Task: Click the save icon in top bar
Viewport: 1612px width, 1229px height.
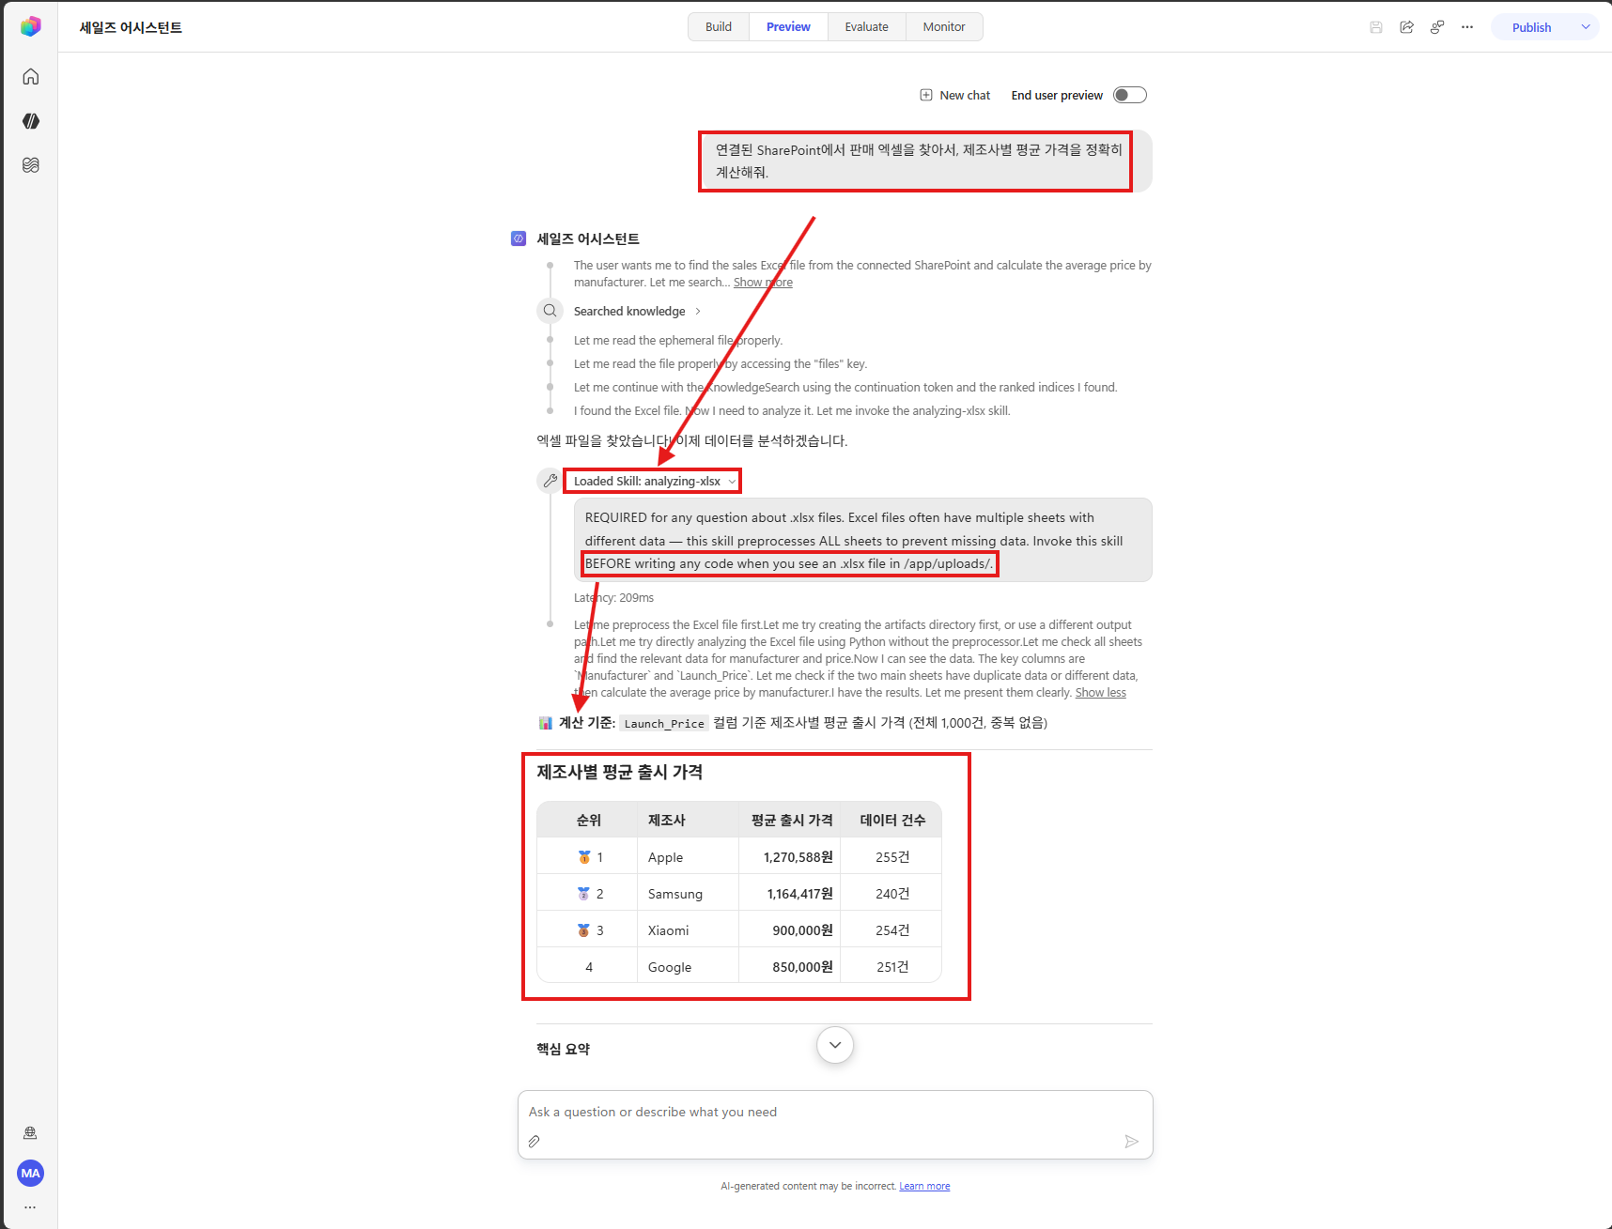Action: tap(1376, 27)
